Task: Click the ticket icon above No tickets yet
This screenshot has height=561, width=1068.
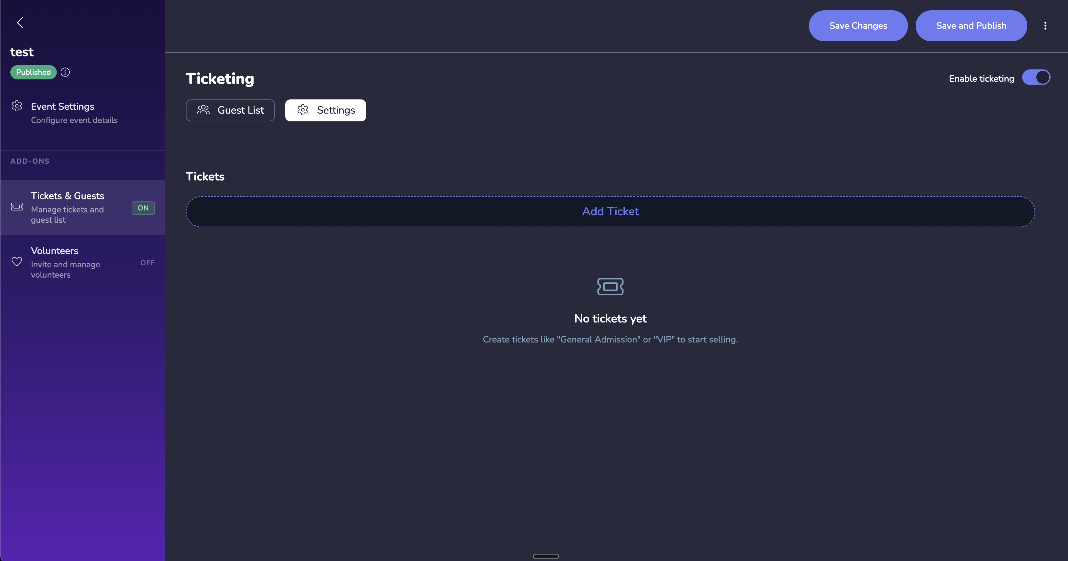Action: (x=610, y=286)
